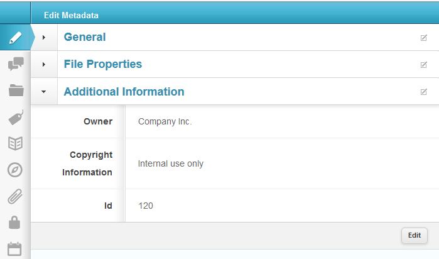439x259 pixels.
Task: Open the padlock permissions sidebar icon
Action: (x=14, y=223)
